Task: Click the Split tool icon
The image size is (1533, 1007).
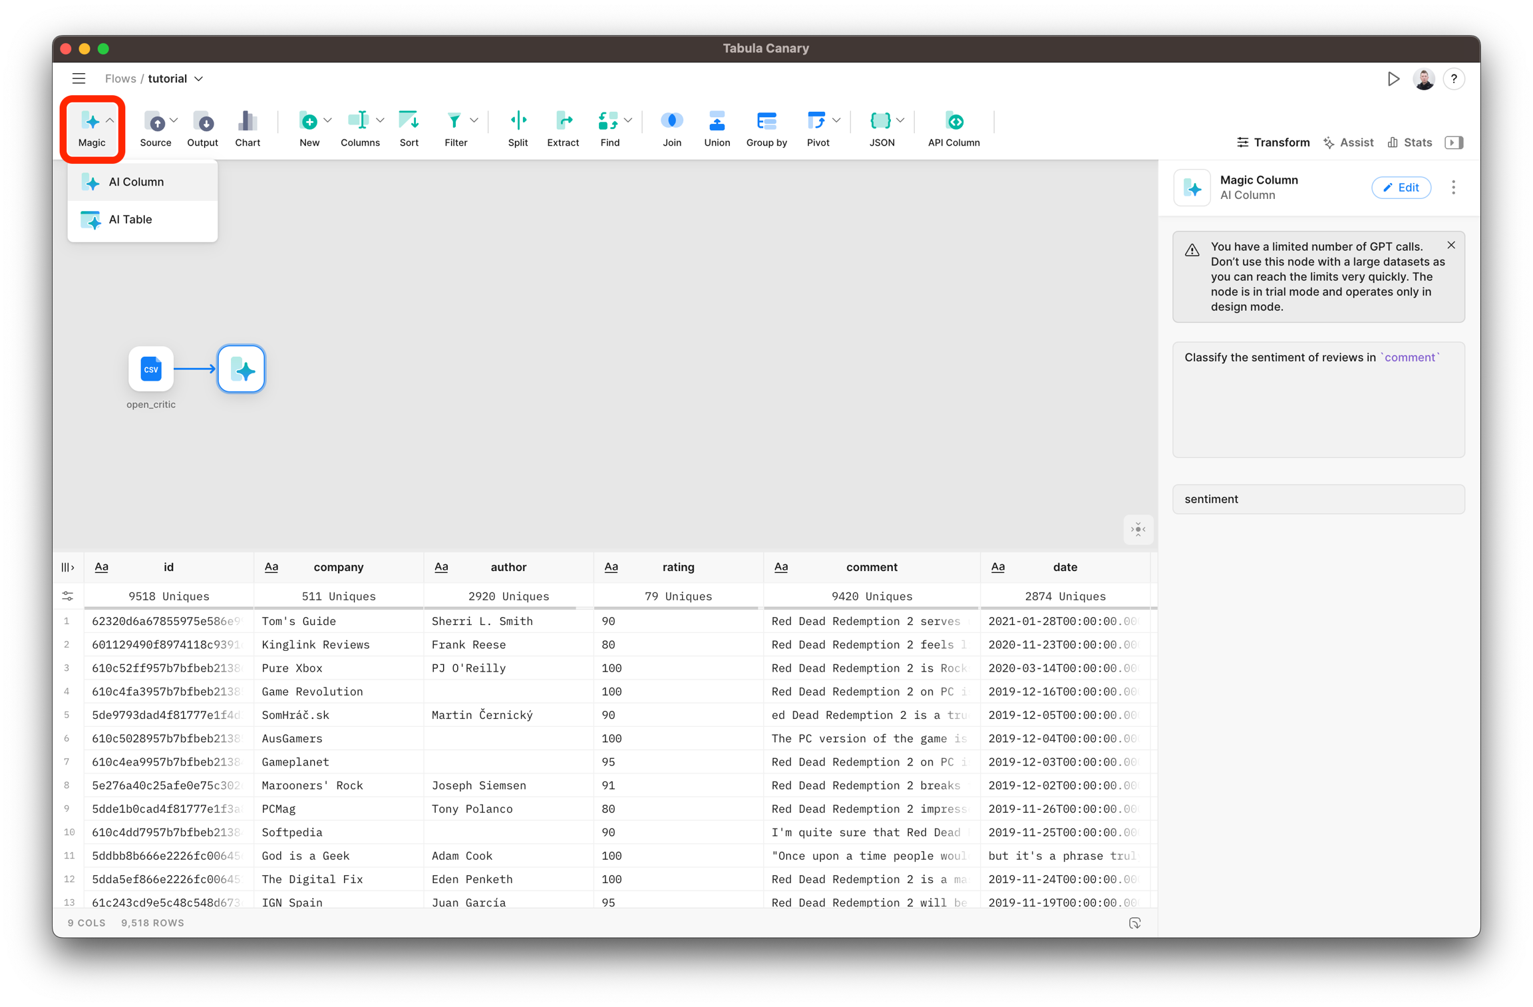Action: [x=518, y=121]
